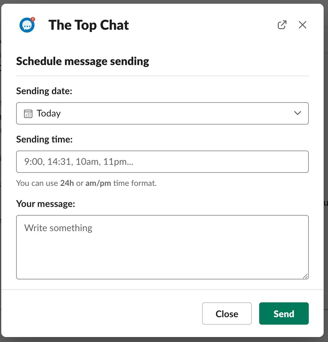Focus the Sending time input field

[162, 162]
